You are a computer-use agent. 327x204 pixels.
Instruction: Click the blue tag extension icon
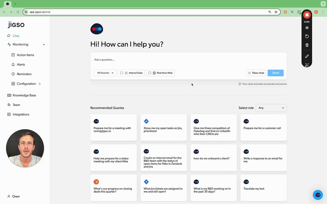(x=292, y=12)
